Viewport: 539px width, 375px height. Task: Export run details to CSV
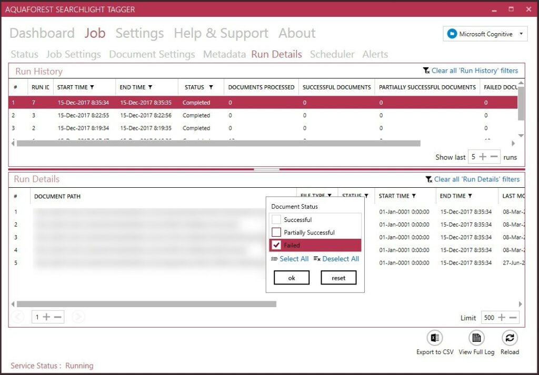click(434, 339)
